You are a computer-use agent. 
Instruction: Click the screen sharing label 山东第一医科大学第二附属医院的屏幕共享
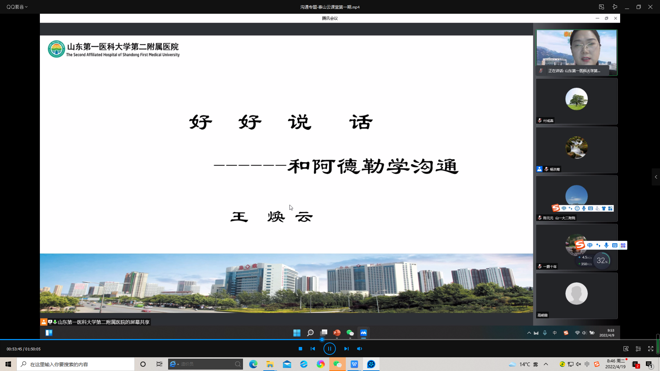103,322
